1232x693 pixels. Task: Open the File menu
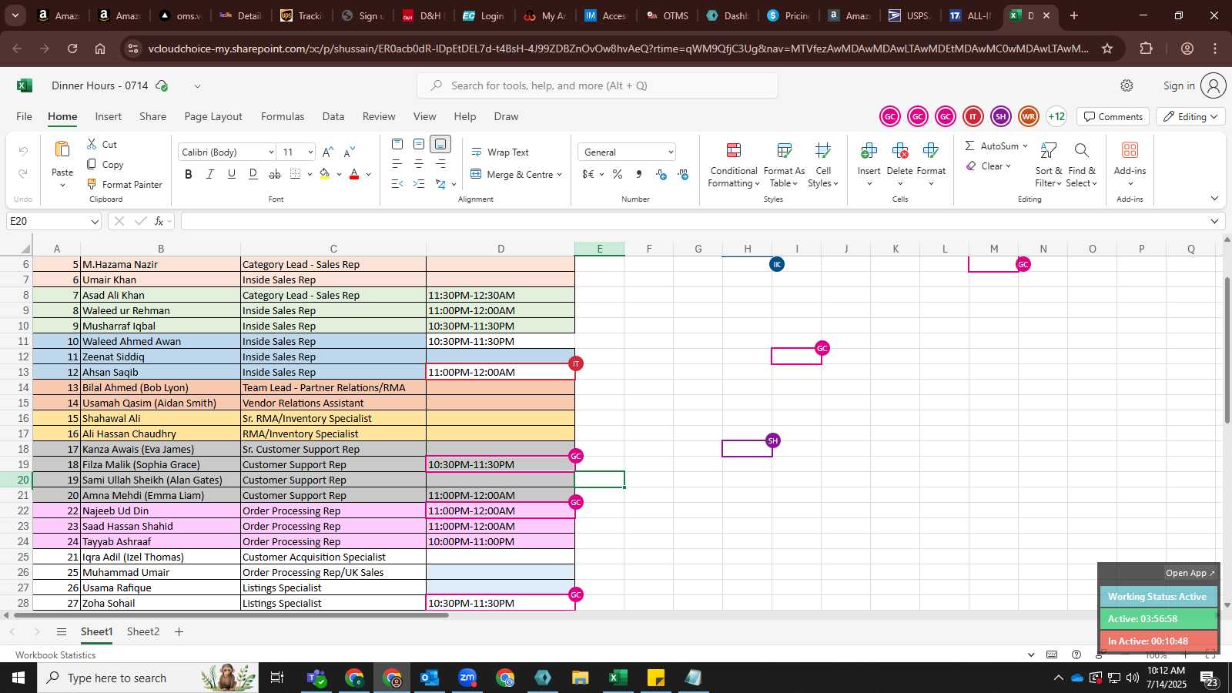[25, 116]
